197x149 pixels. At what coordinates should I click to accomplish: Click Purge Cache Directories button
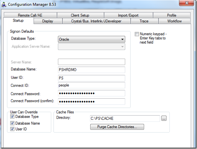(117, 127)
